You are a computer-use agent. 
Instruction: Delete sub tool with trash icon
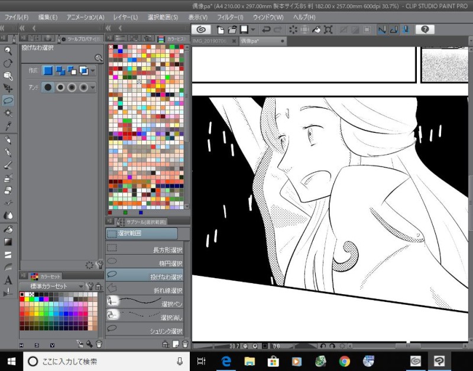point(186,344)
